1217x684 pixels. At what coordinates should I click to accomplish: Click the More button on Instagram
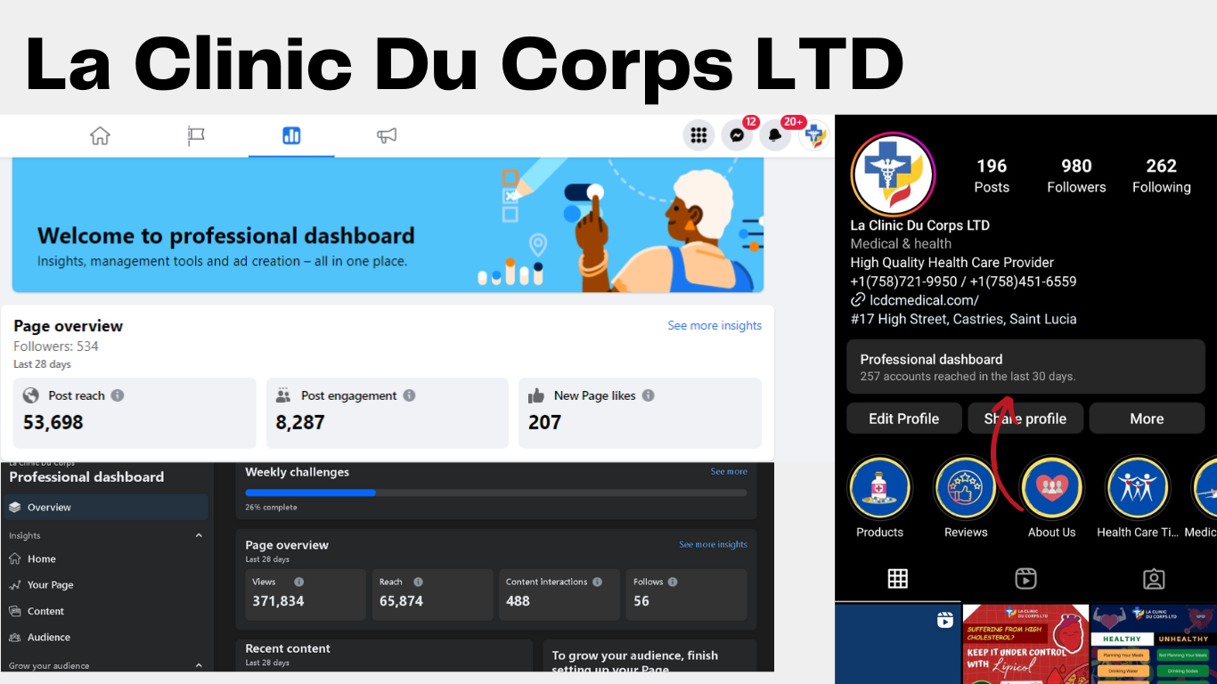pos(1147,419)
